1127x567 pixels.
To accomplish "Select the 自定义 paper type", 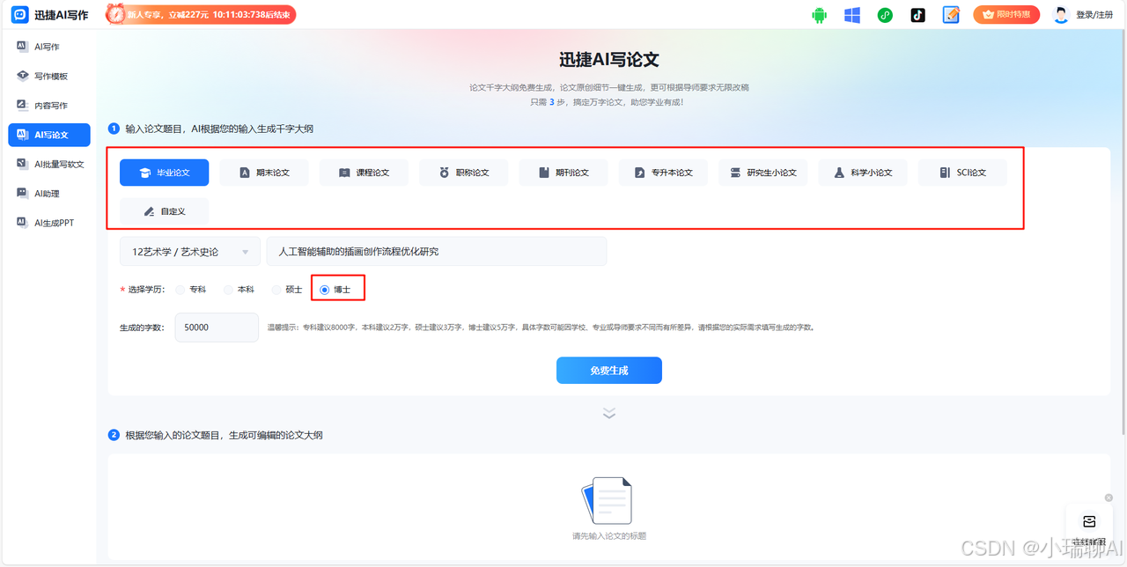I will [165, 211].
